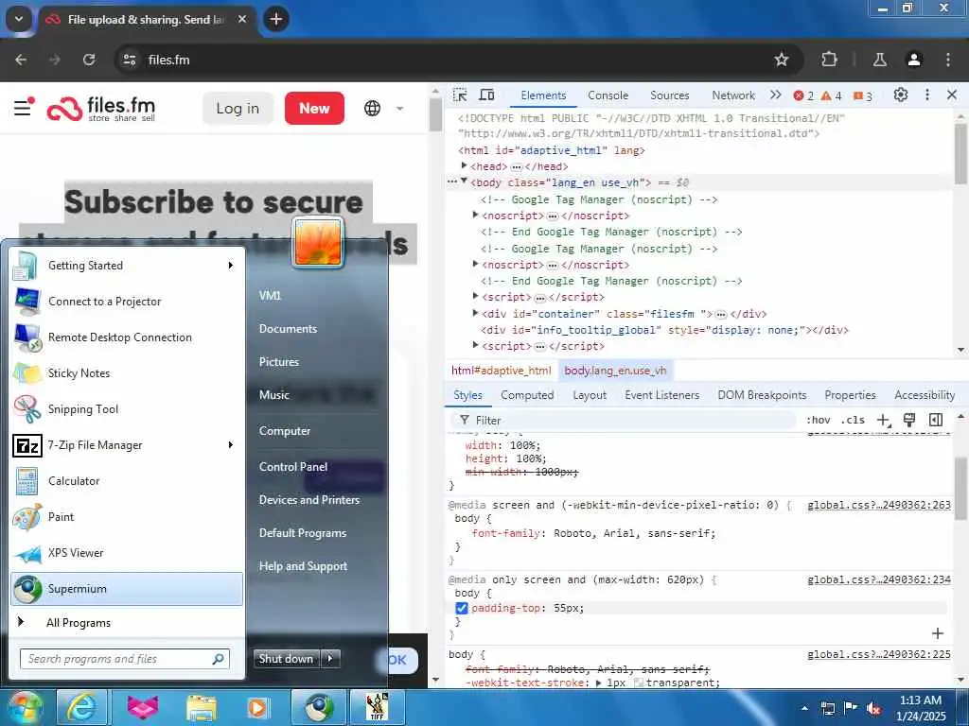The width and height of the screenshot is (969, 726).
Task: Open Windows Explorer folder on taskbar
Action: click(202, 707)
